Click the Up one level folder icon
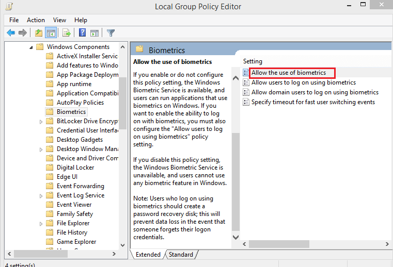Screen dimensions: 393x267 (x=38, y=33)
